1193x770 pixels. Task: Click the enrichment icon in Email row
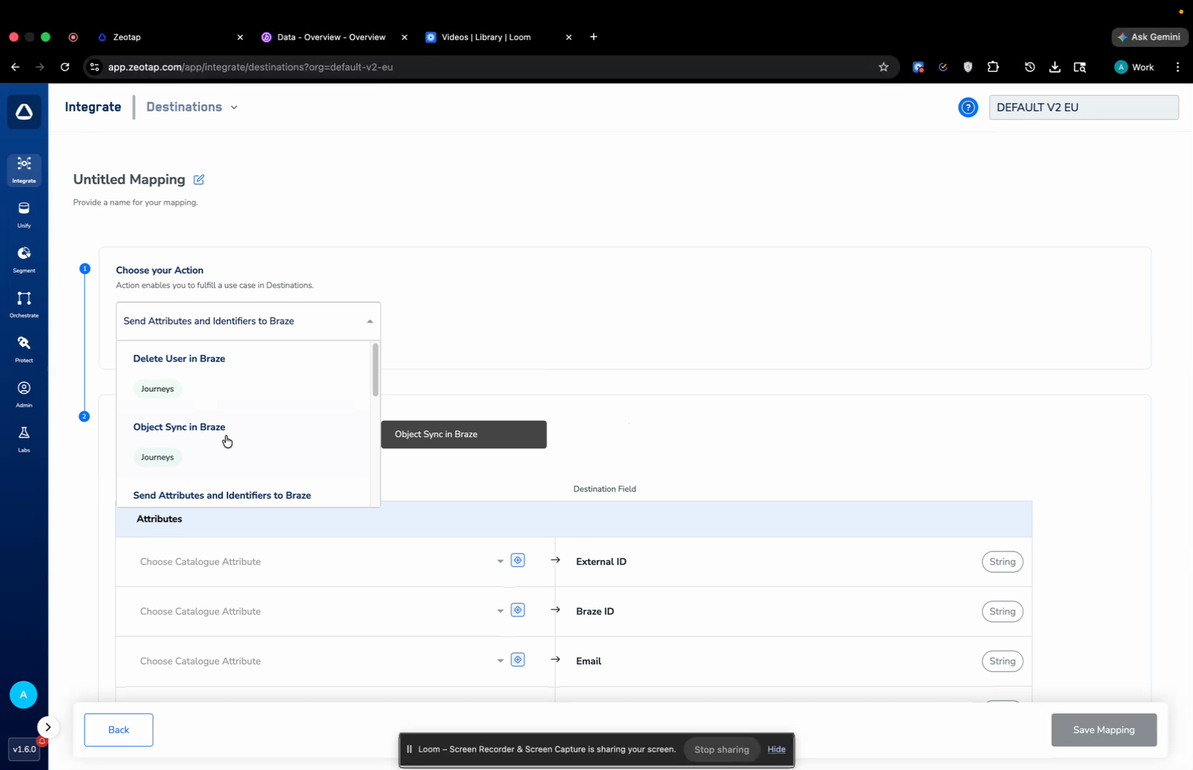click(518, 660)
